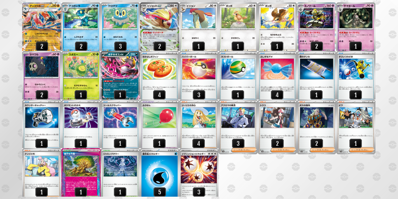Select the Tool Scrapper wrench card
The image size is (398, 199).
tap(120, 124)
